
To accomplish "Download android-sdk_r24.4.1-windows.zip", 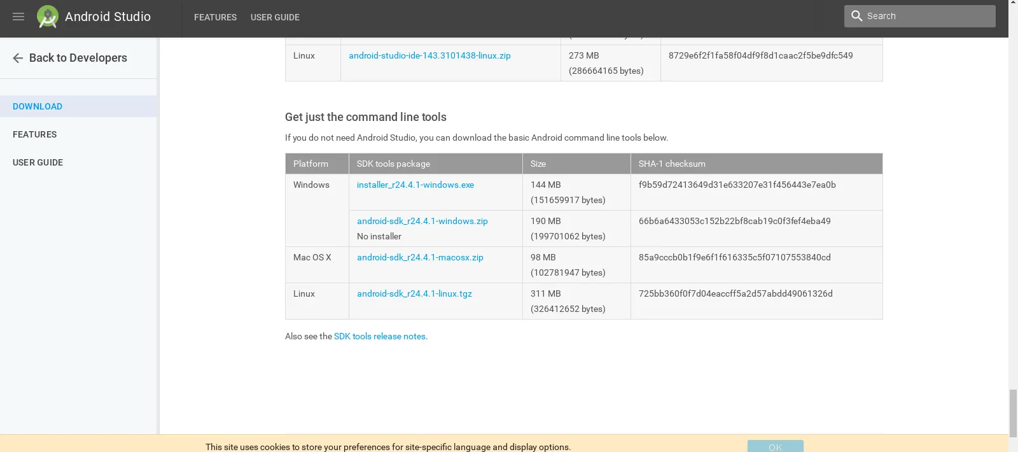I will (x=422, y=221).
